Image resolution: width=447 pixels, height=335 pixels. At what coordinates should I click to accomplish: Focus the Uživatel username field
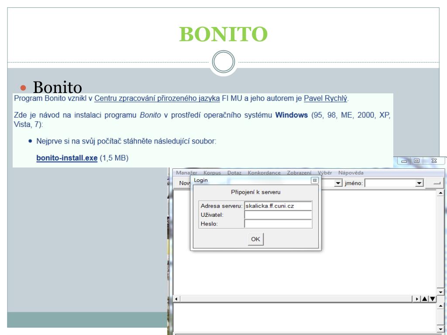pos(278,215)
